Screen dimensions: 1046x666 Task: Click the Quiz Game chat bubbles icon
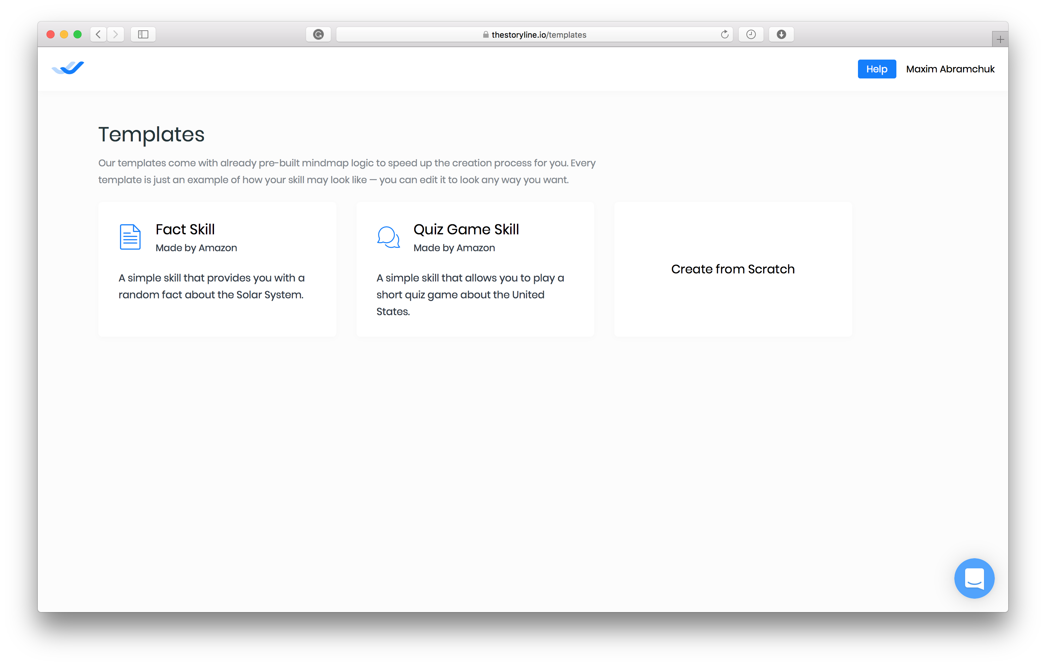point(388,237)
